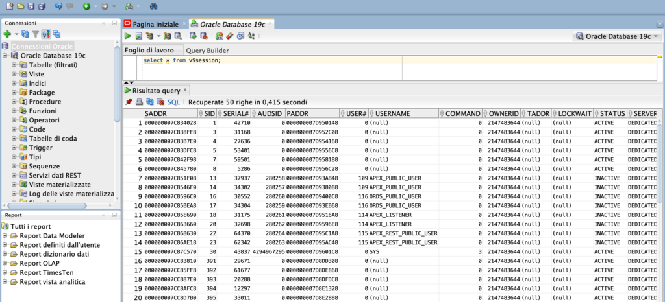Screen dimensions: 665x302
Task: Click the Rollback icon in worksheet toolbar
Action: click(203, 36)
